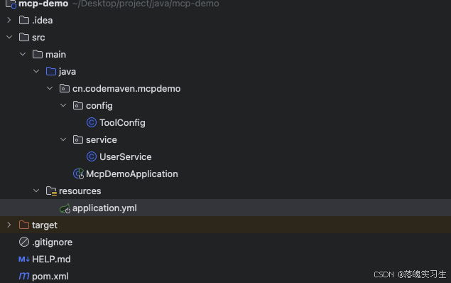Click the McpDemoApplication runnable class icon
Image resolution: width=451 pixels, height=283 pixels.
coord(78,173)
